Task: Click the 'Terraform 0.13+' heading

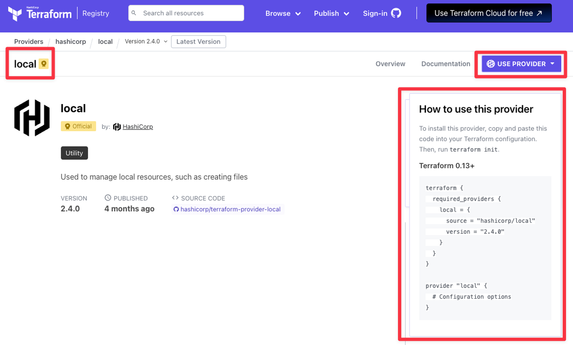Action: (x=446, y=166)
